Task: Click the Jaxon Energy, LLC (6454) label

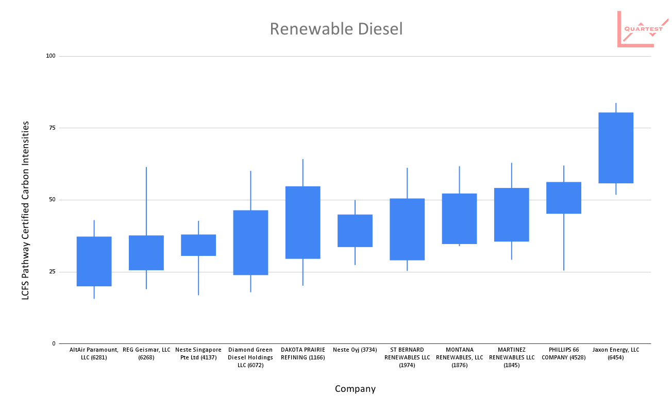Action: [616, 353]
